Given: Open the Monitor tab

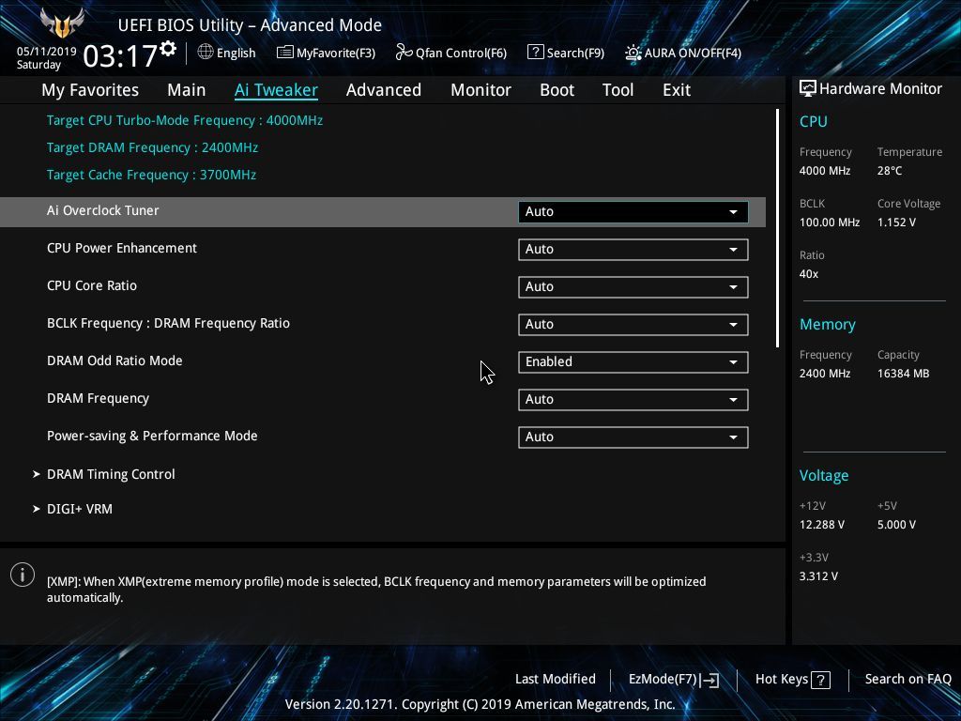Looking at the screenshot, I should pos(480,90).
